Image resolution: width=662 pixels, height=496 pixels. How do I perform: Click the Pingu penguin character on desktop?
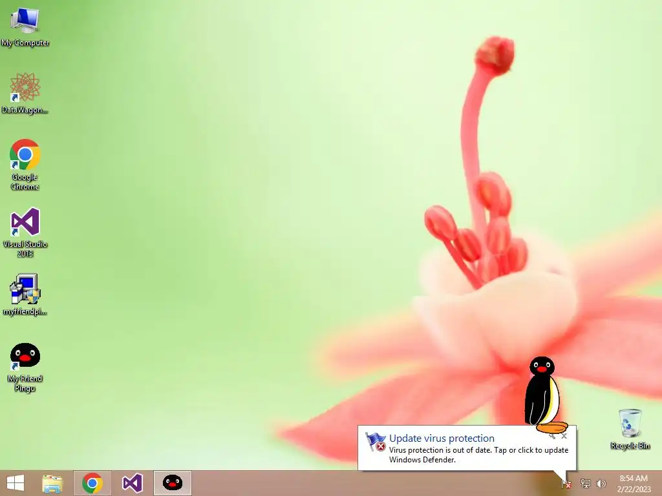point(544,395)
